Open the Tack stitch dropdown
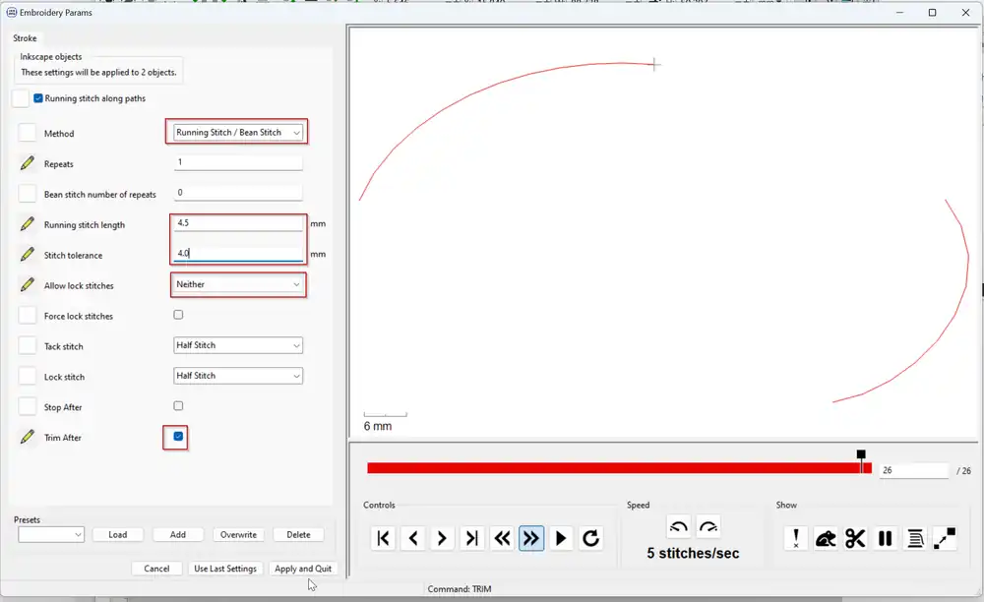This screenshot has height=602, width=984. tap(238, 345)
